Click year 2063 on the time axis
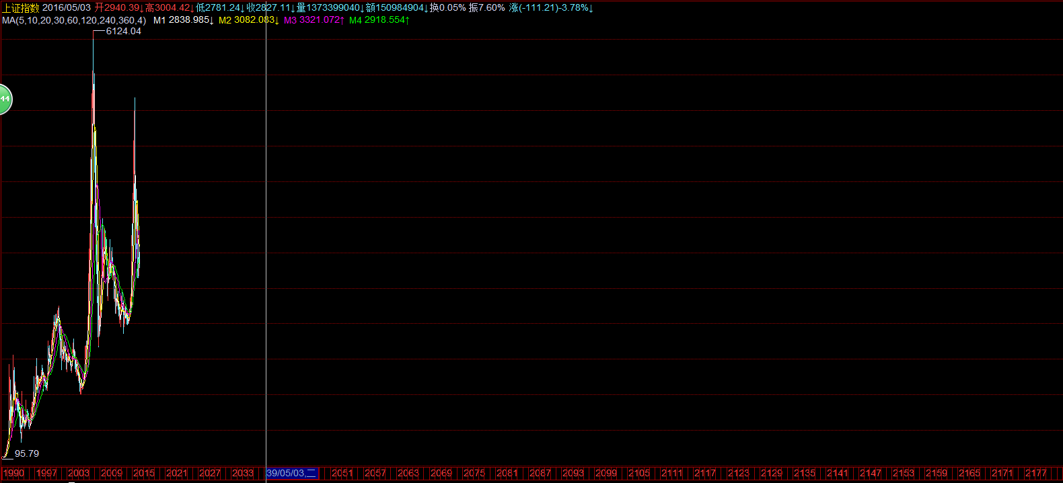This screenshot has height=483, width=1063. click(408, 473)
